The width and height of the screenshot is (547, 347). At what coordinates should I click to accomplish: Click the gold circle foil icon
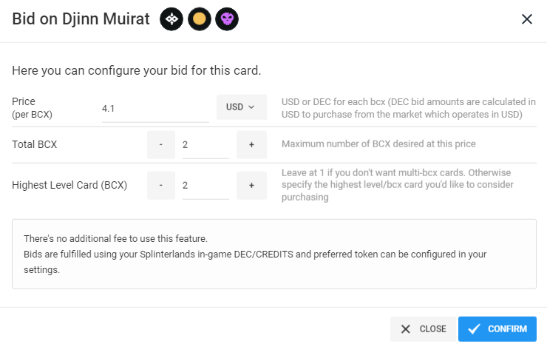tap(199, 18)
